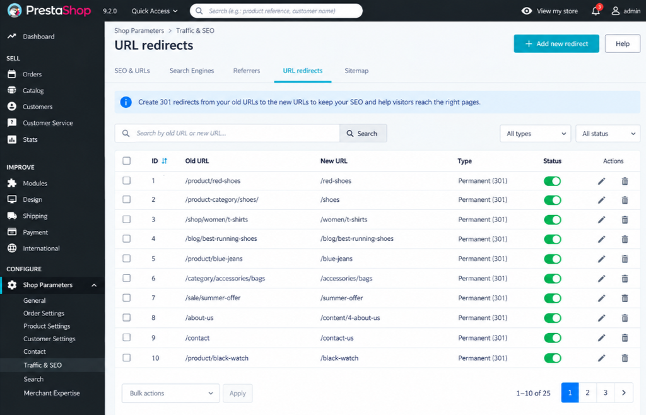This screenshot has width=646, height=415.
Task: Click the Search button
Action: pos(363,134)
